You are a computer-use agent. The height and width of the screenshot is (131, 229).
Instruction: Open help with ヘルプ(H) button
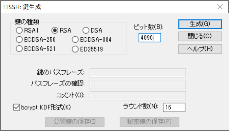click(200, 49)
